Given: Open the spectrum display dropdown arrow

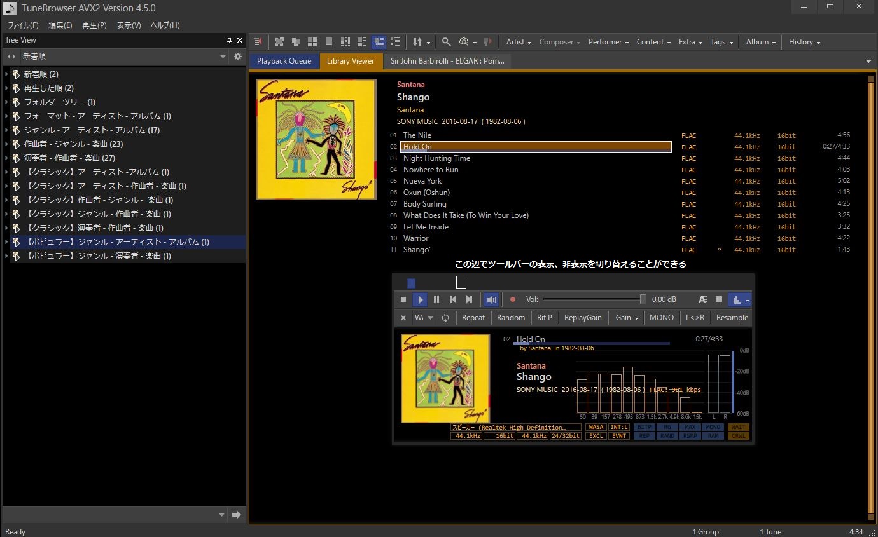Looking at the screenshot, I should [x=748, y=299].
